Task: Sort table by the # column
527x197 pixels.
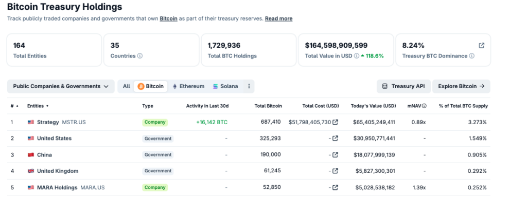Action: click(14, 106)
